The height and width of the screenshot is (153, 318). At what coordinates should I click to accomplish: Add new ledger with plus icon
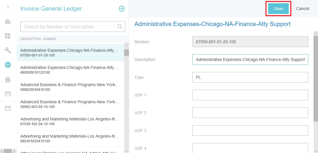[122, 9]
